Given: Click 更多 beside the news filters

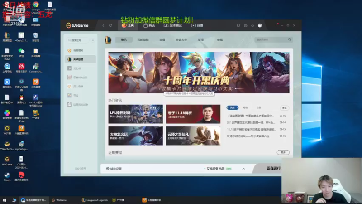Looking at the screenshot, I should pyautogui.click(x=285, y=108).
